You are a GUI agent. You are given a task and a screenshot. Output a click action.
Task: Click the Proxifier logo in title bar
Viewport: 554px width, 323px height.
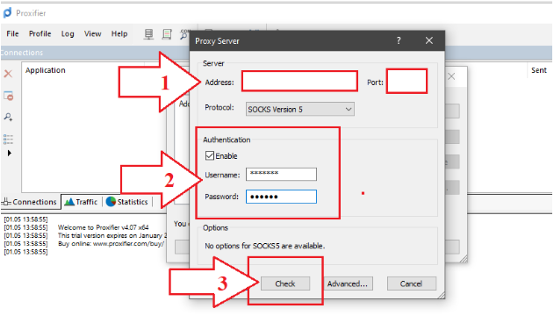(x=7, y=13)
